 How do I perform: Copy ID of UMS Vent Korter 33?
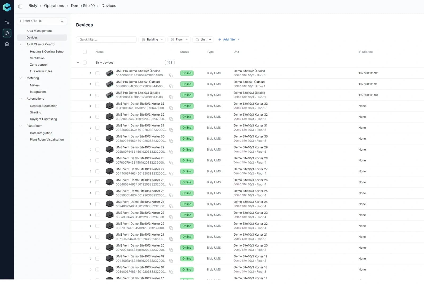click(171, 108)
